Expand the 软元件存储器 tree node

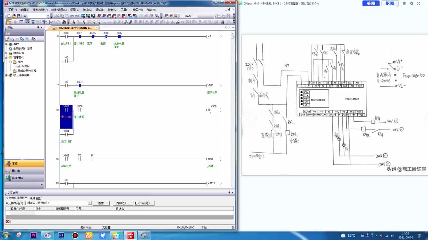tap(6, 75)
